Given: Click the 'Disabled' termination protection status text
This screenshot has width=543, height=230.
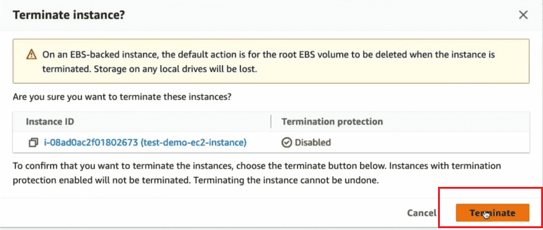Looking at the screenshot, I should 312,142.
